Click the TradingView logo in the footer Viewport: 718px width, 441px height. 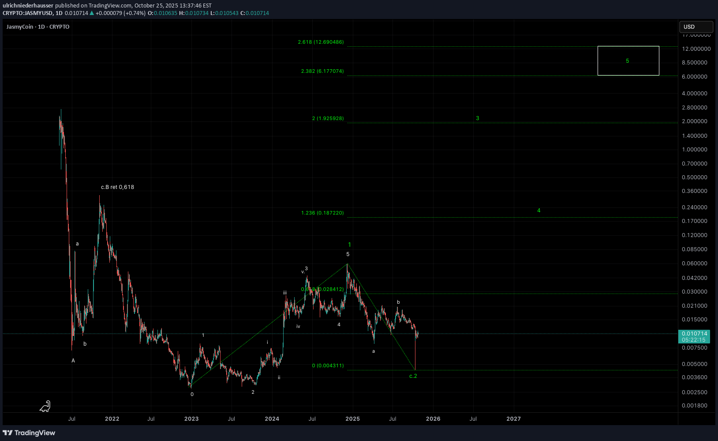coord(29,433)
